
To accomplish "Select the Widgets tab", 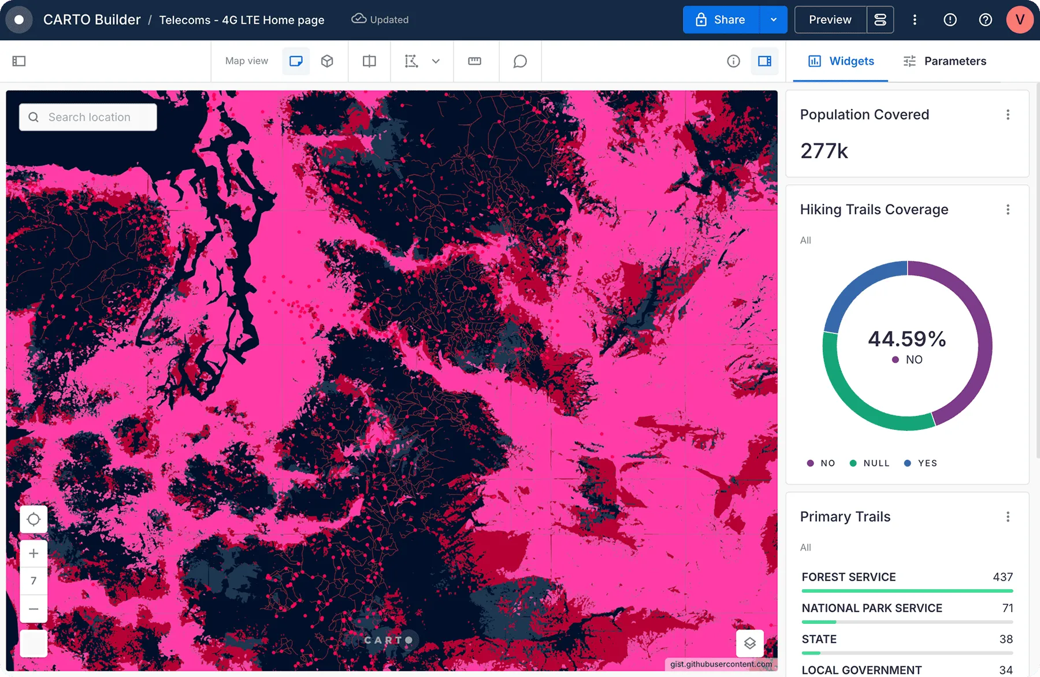I will pos(841,61).
